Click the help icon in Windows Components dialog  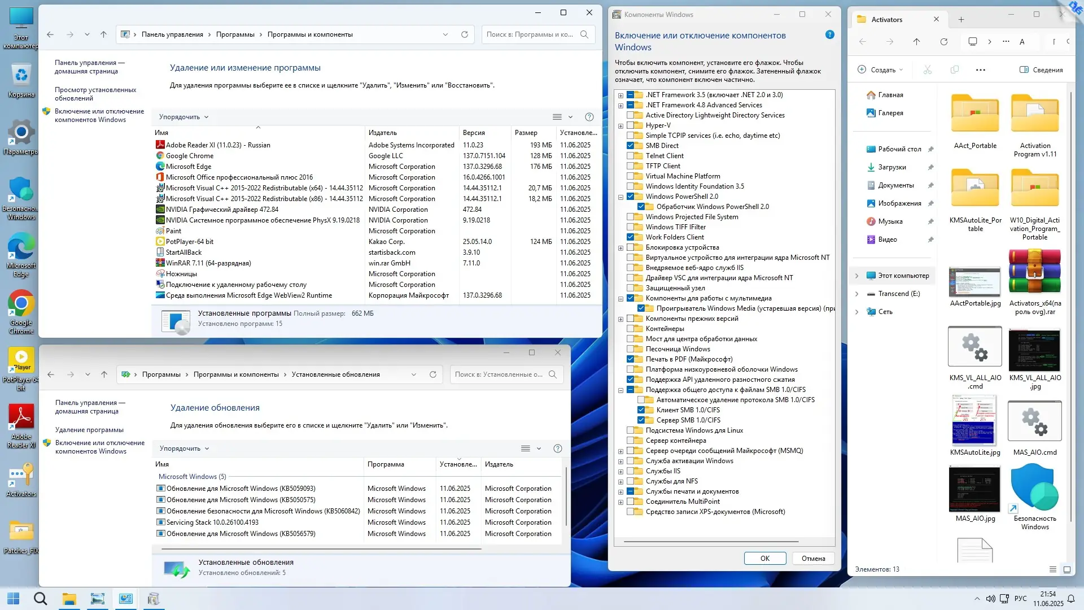click(829, 35)
